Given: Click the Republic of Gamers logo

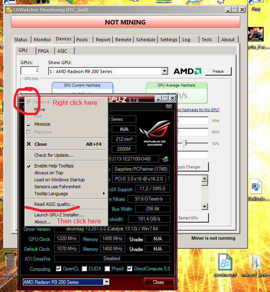Looking at the screenshot, I should click(155, 133).
